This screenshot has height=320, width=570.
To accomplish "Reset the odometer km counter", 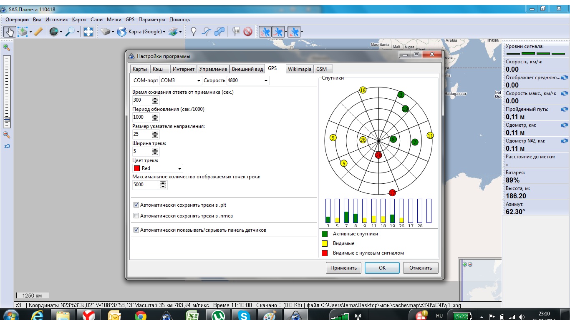I will click(x=564, y=125).
